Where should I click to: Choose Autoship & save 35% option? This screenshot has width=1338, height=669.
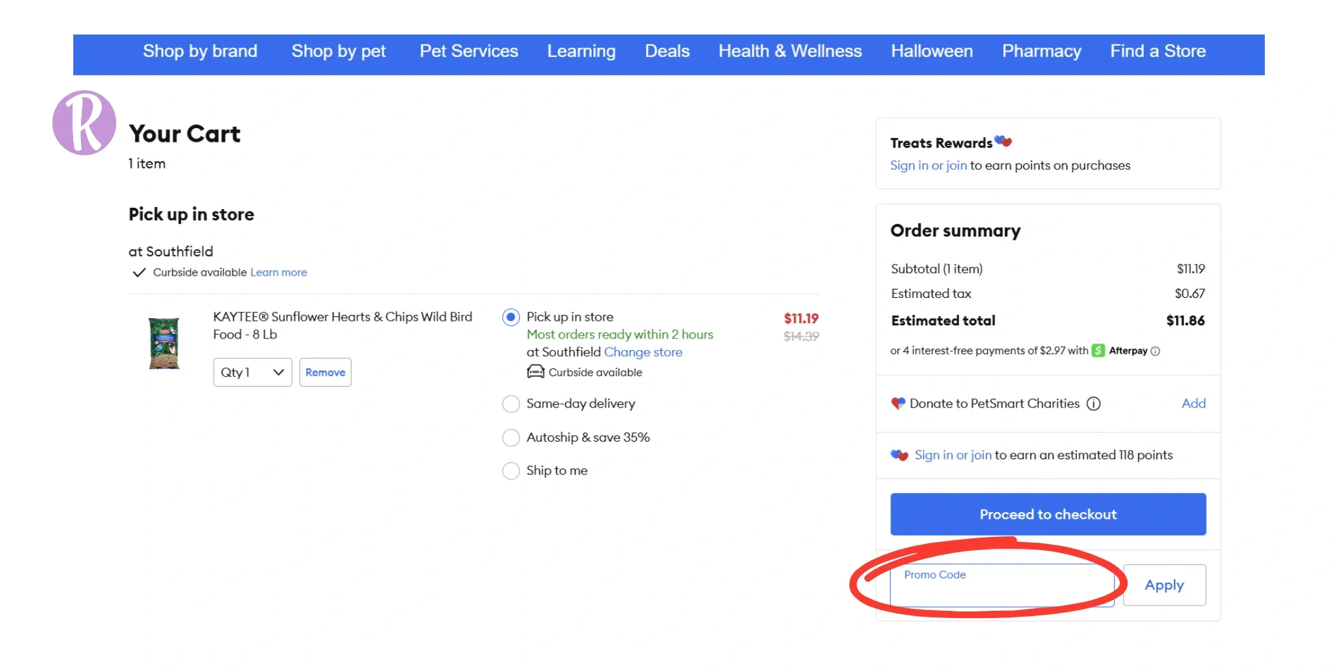pos(511,438)
